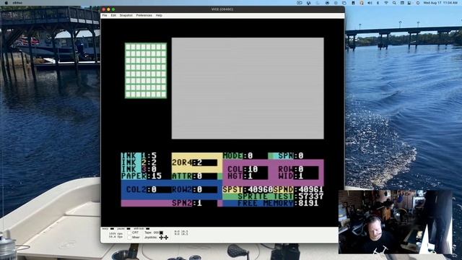The height and width of the screenshot is (260, 462).
Task: Click the second joystick direction icon
Action: [166, 238]
